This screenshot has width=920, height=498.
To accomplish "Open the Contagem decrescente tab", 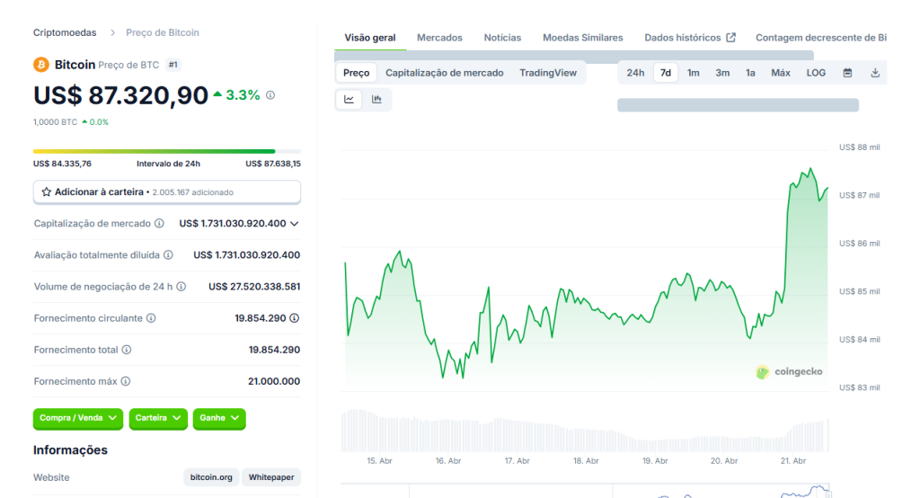I will [x=821, y=38].
